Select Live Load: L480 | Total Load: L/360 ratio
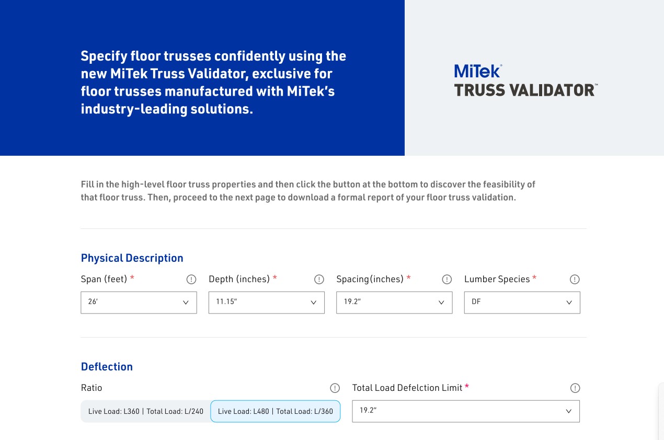The image size is (664, 440). [276, 411]
